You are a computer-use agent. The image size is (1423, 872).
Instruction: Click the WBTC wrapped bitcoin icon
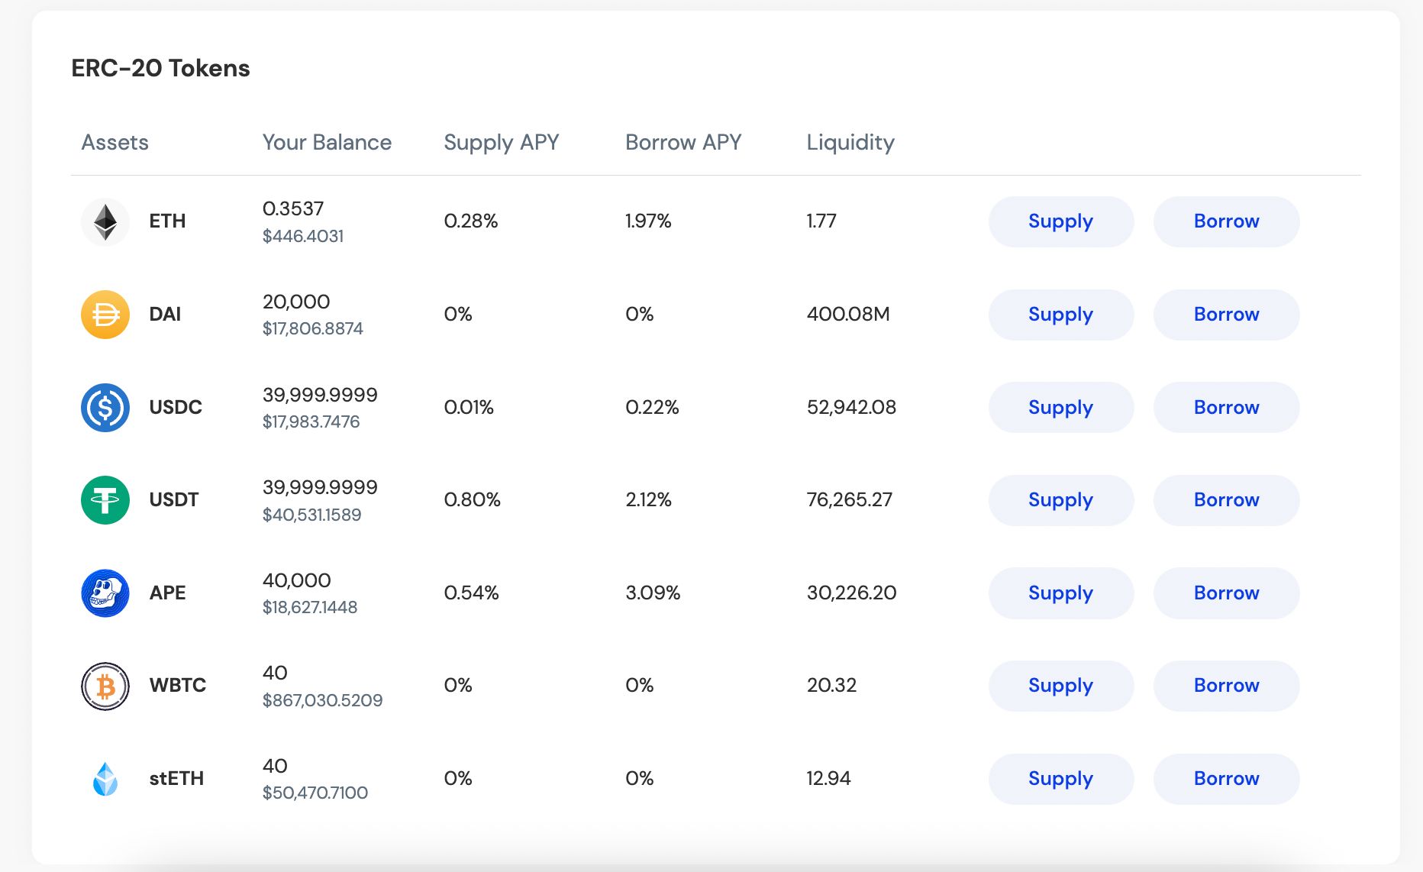point(105,686)
